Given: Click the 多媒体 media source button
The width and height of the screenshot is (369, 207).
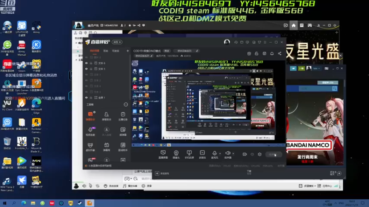Looking at the screenshot, I should [202, 155].
